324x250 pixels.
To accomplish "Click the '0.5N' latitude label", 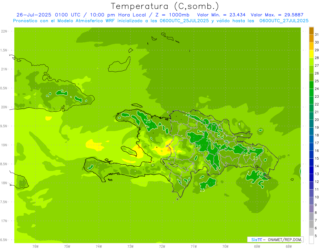I will (4, 88).
